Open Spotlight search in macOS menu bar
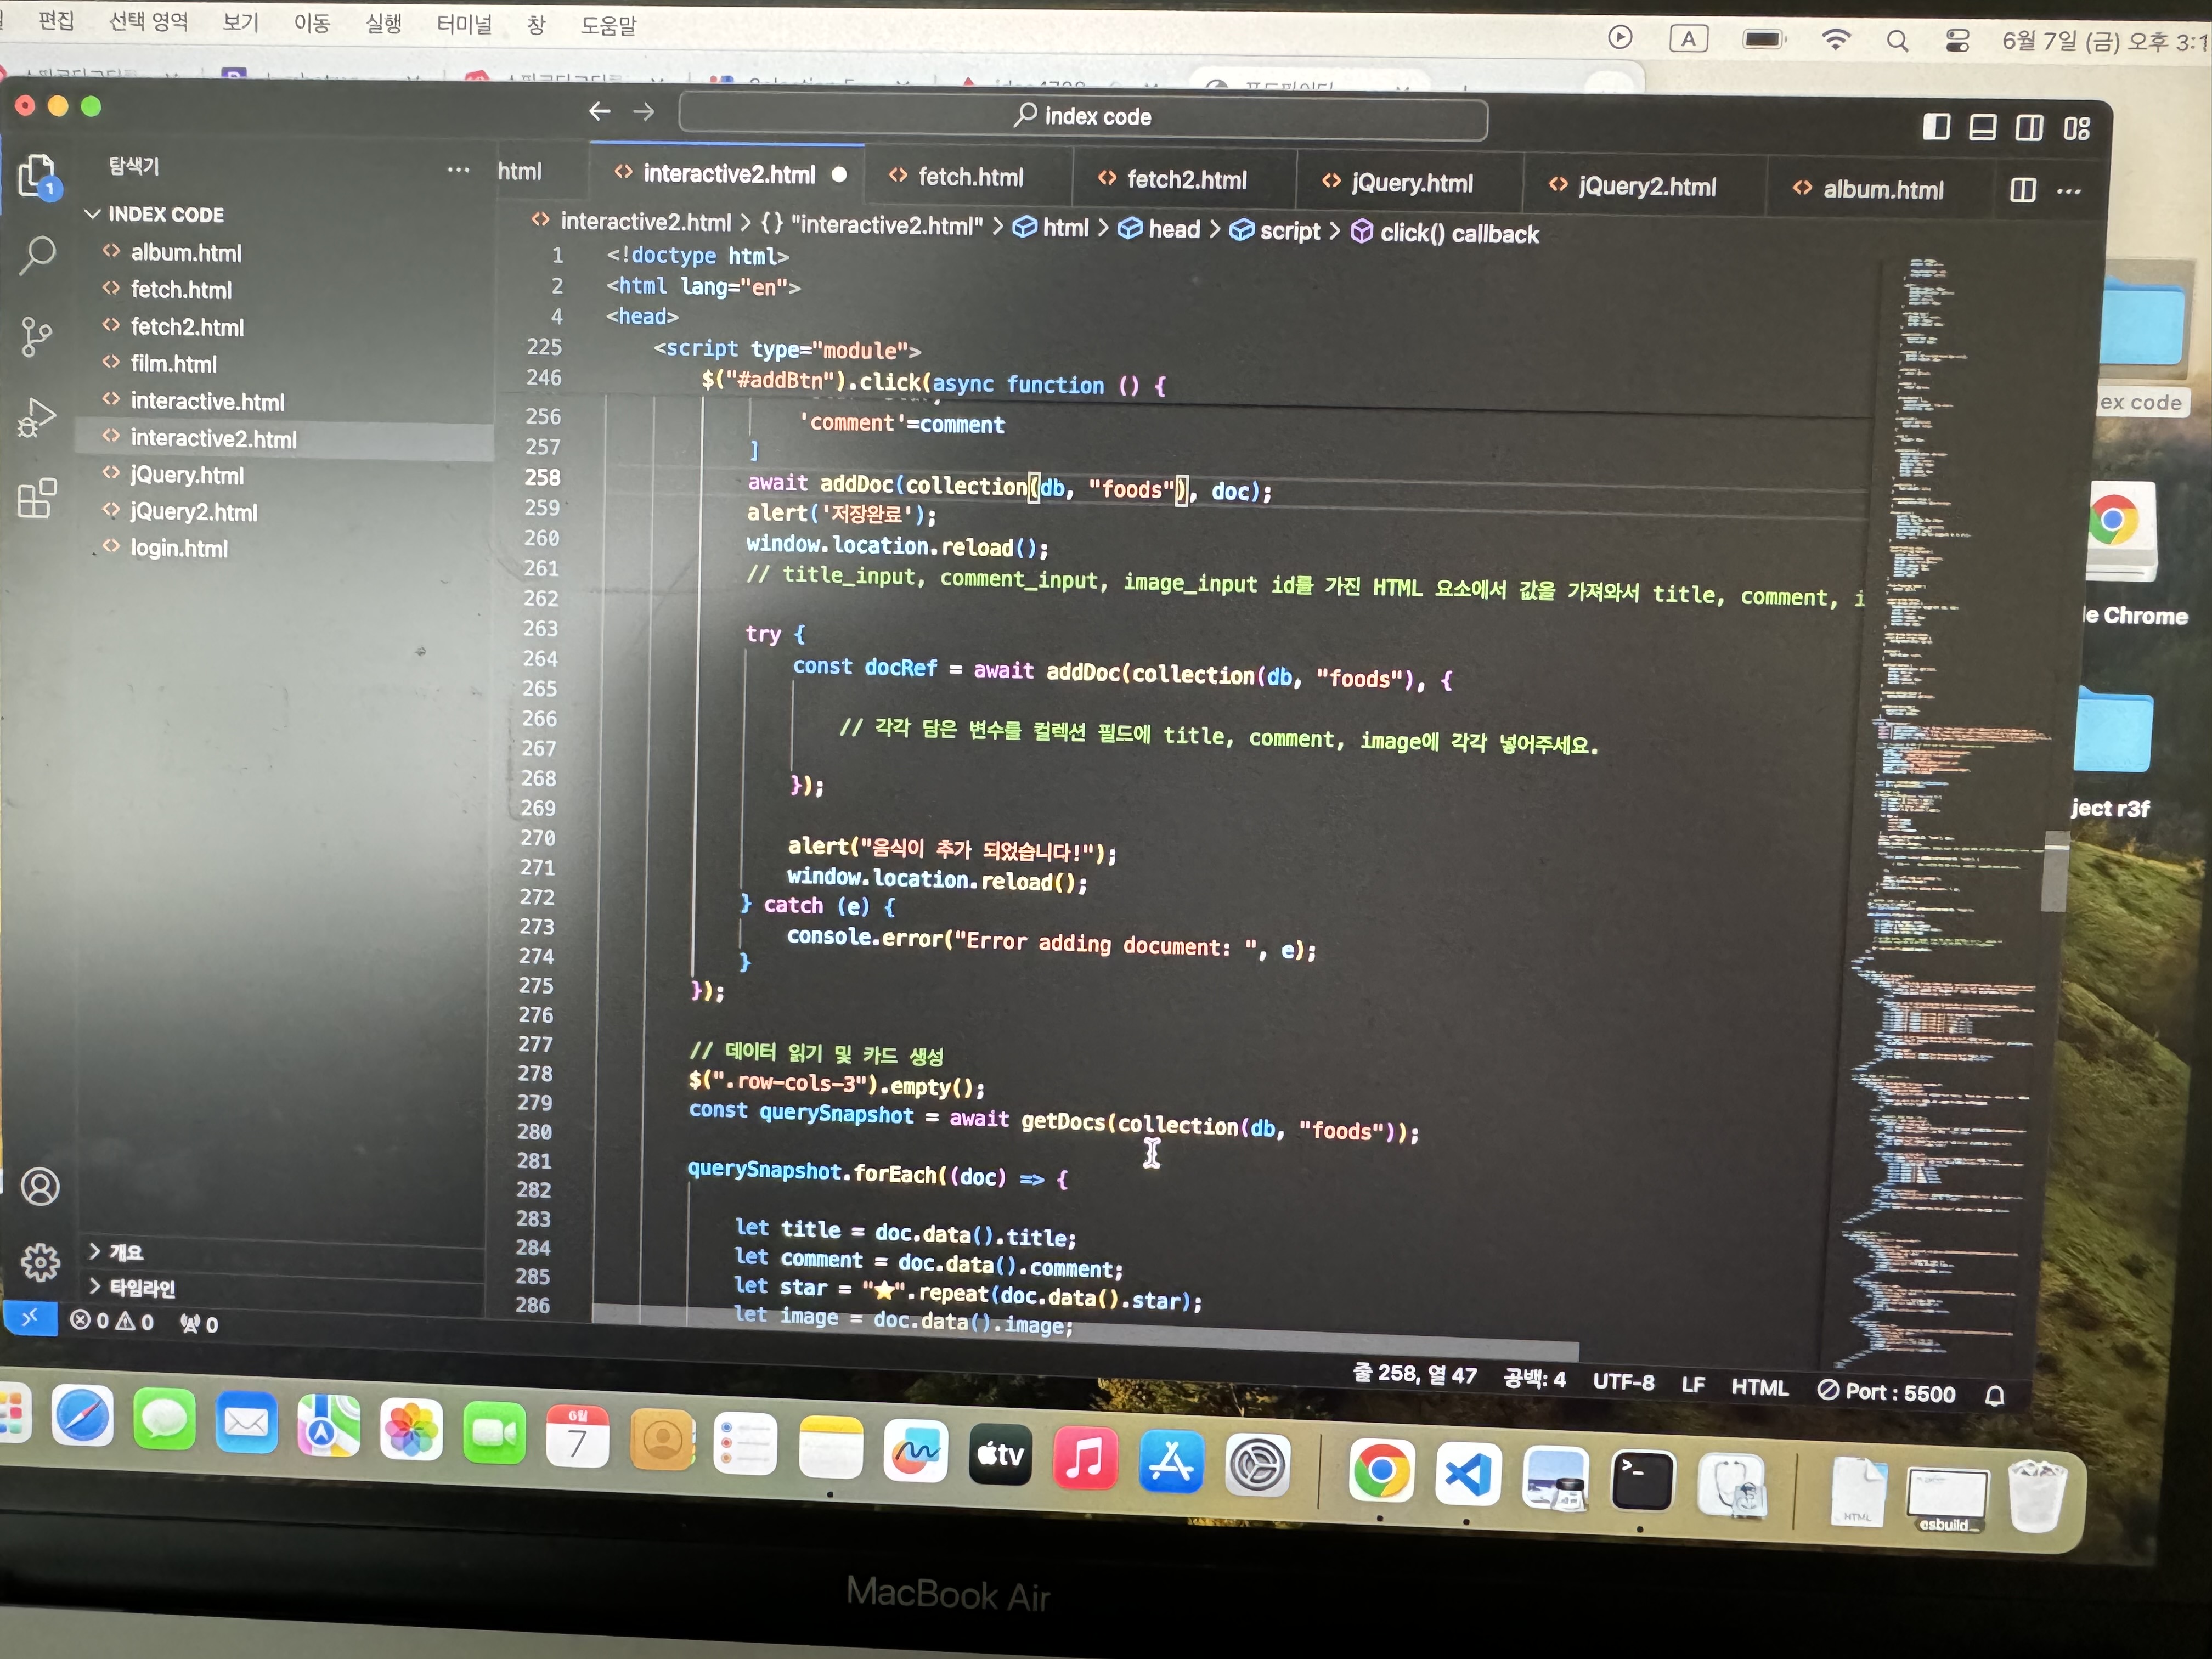This screenshot has height=1659, width=2212. click(1896, 40)
